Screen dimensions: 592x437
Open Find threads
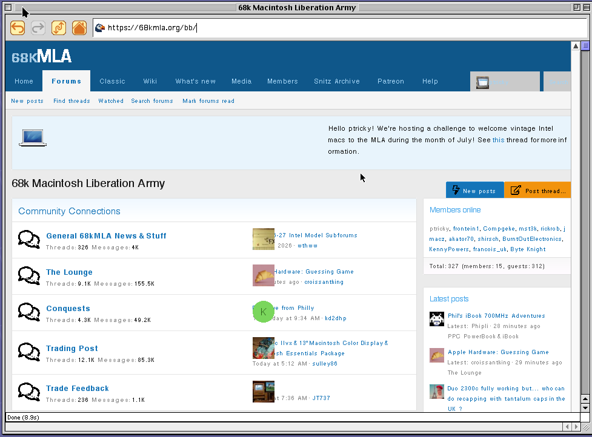72,101
